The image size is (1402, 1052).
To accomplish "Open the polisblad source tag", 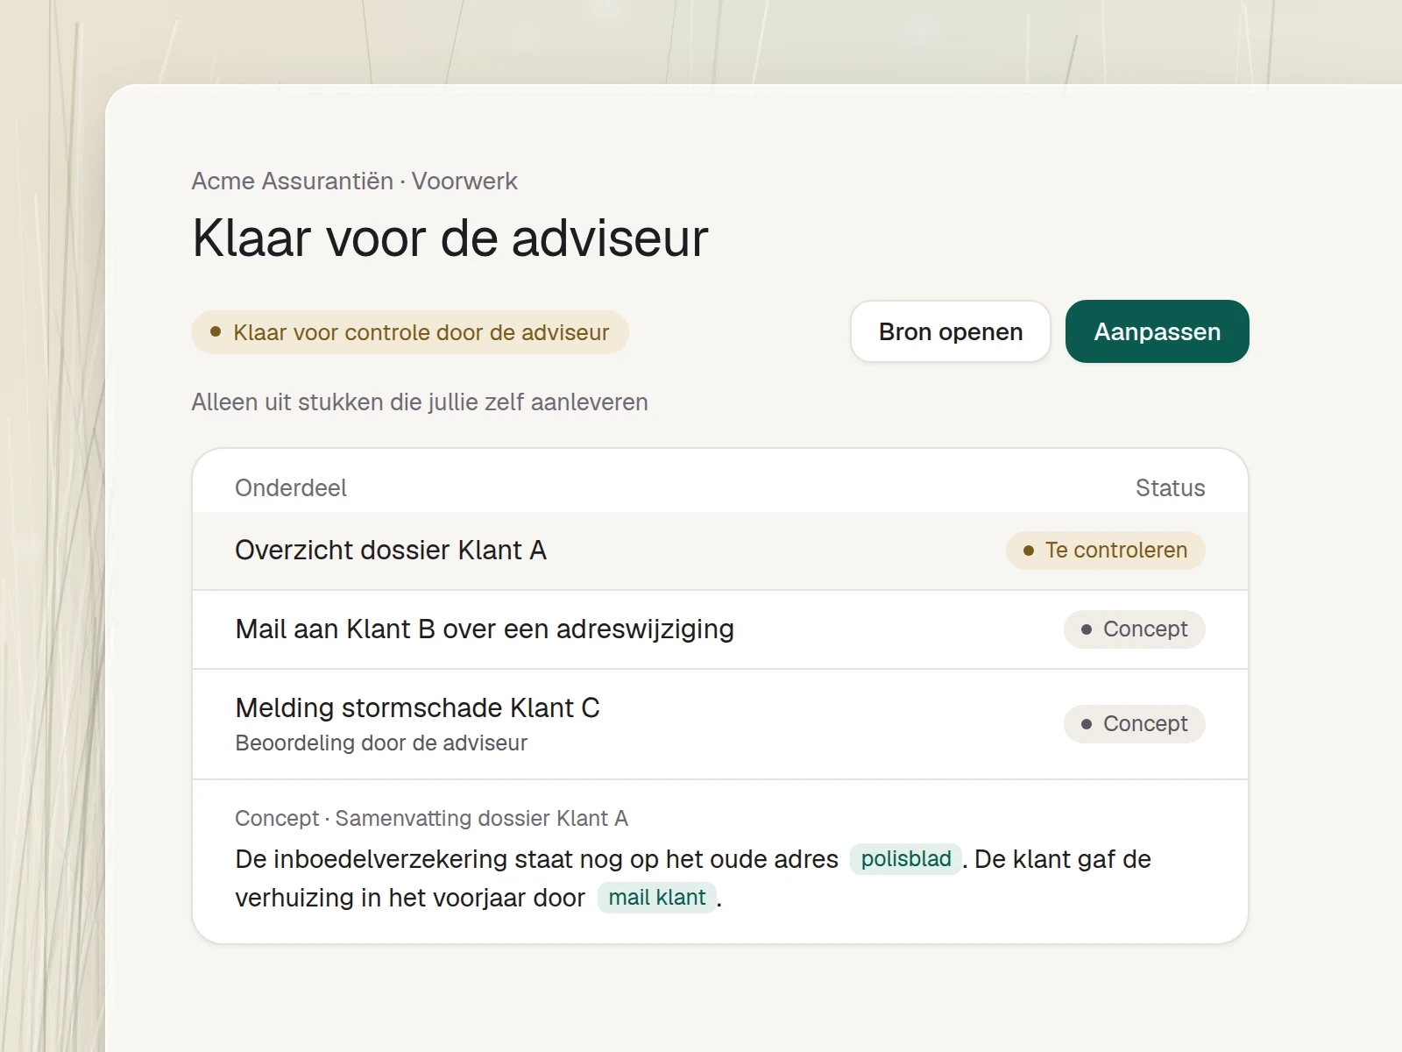I will (x=905, y=859).
